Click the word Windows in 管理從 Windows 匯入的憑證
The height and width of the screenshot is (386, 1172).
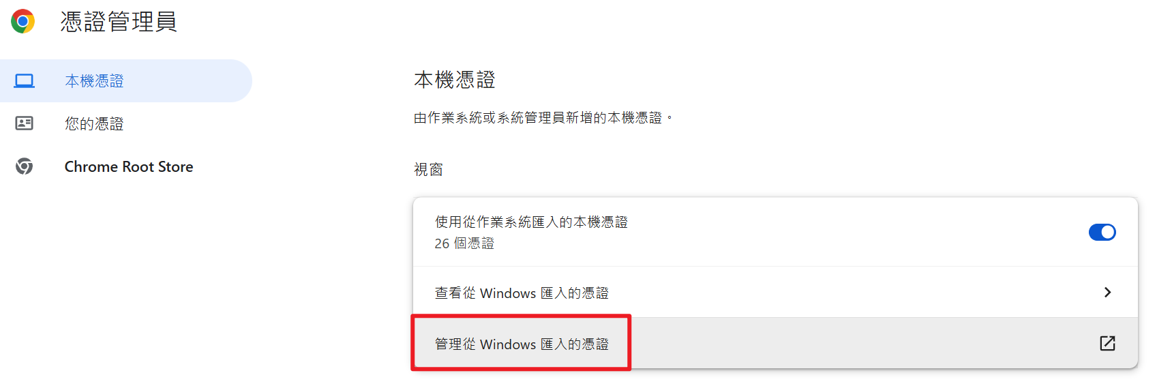click(x=508, y=344)
